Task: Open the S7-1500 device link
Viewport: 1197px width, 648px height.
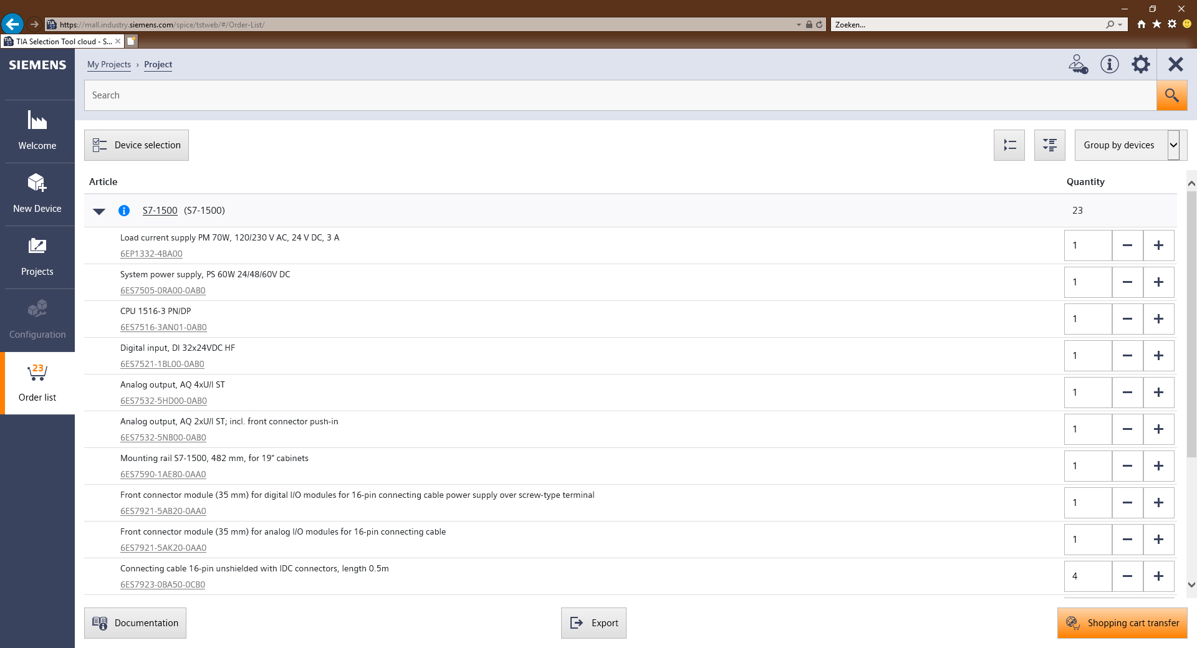Action: point(160,211)
